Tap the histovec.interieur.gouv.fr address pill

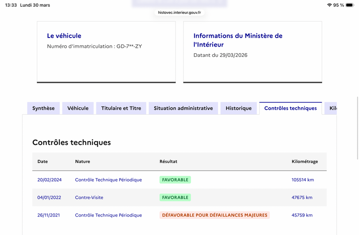click(x=179, y=13)
